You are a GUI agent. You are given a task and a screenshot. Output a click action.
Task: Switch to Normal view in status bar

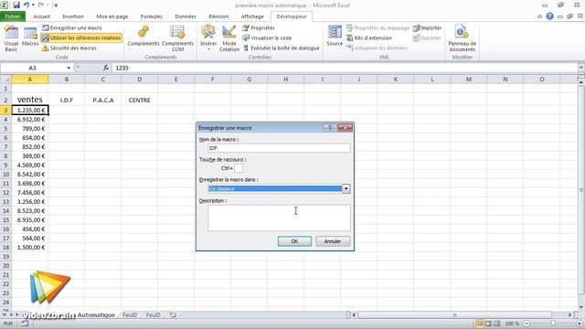click(x=479, y=324)
